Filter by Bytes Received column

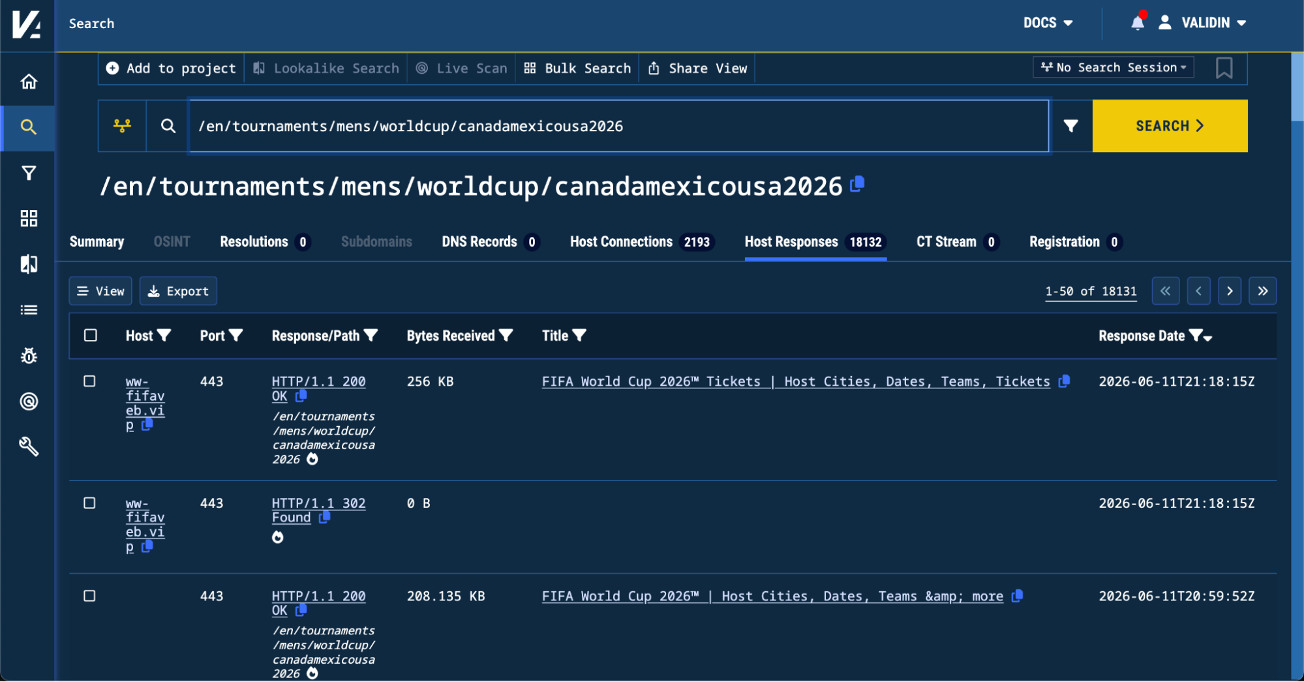(x=506, y=335)
